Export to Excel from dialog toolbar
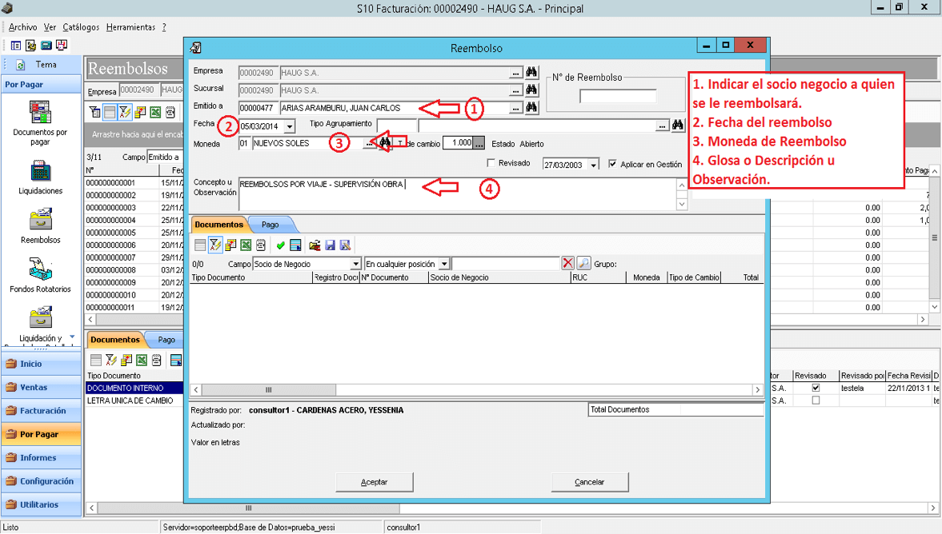 tap(246, 245)
